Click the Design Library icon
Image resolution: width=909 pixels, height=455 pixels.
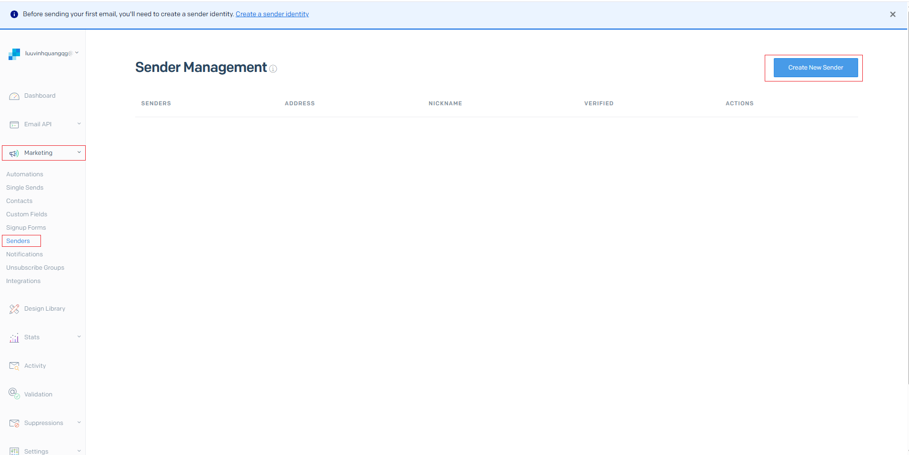14,309
